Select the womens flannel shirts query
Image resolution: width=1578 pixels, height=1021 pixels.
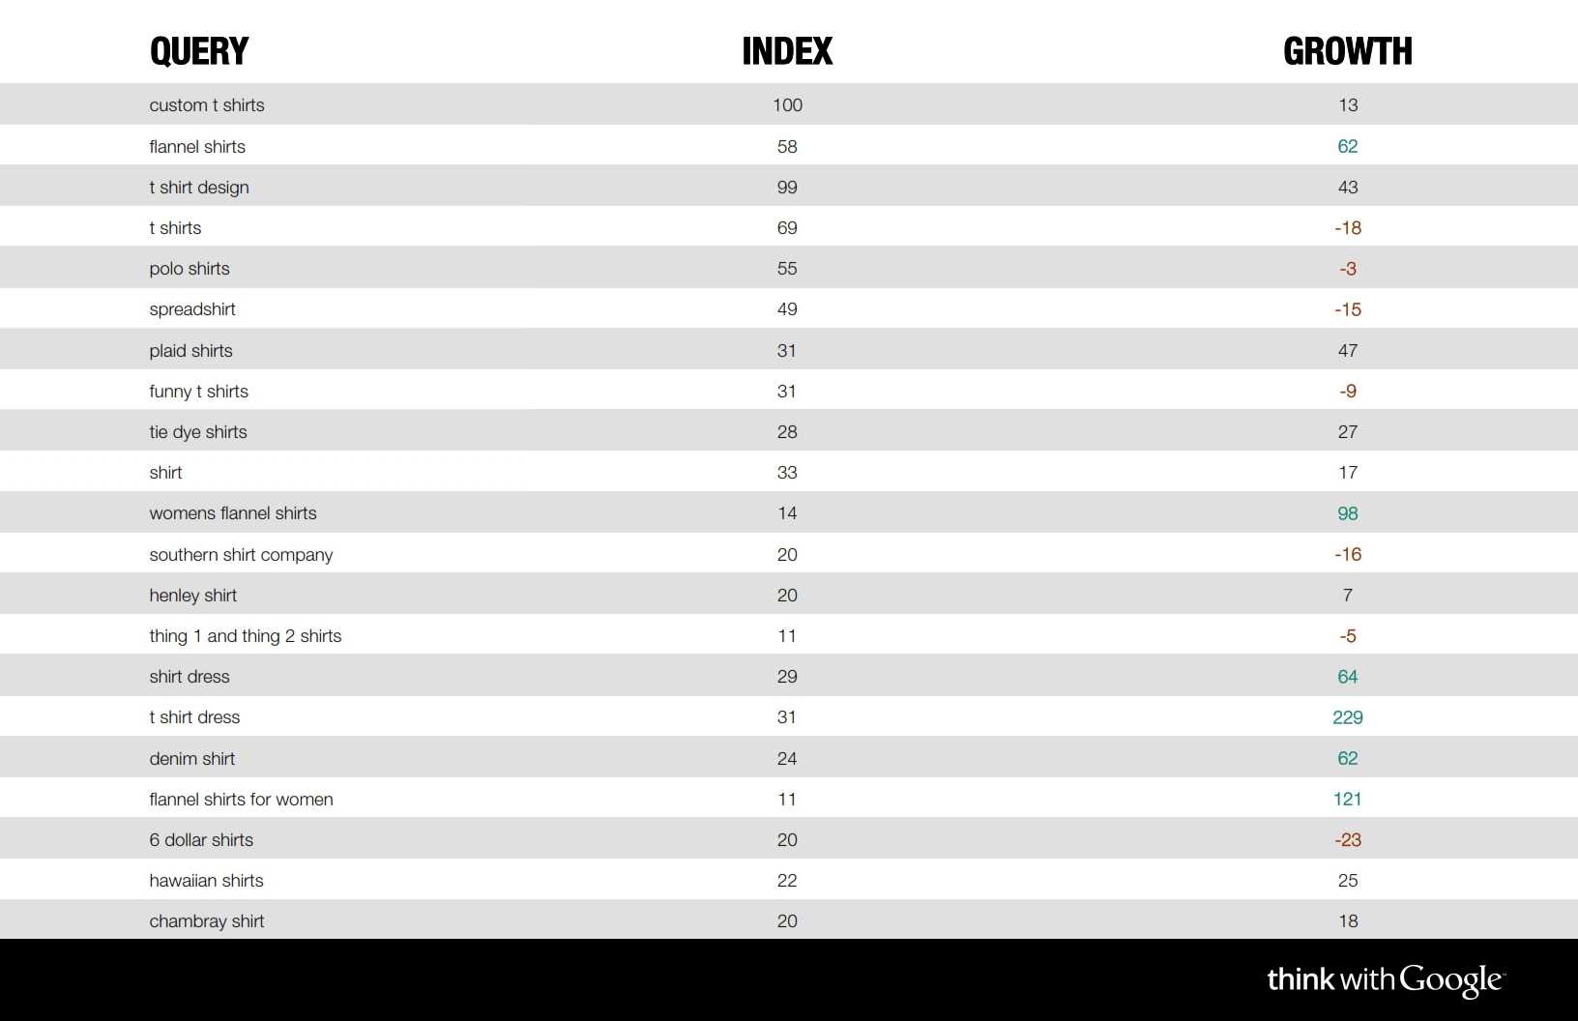point(233,513)
